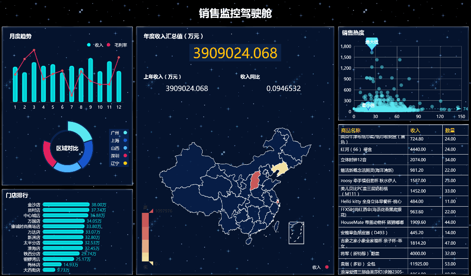Click the 最小值 marker pin in 销售热度
Image resolution: width=471 pixels, height=276 pixels.
pyautogui.click(x=368, y=106)
